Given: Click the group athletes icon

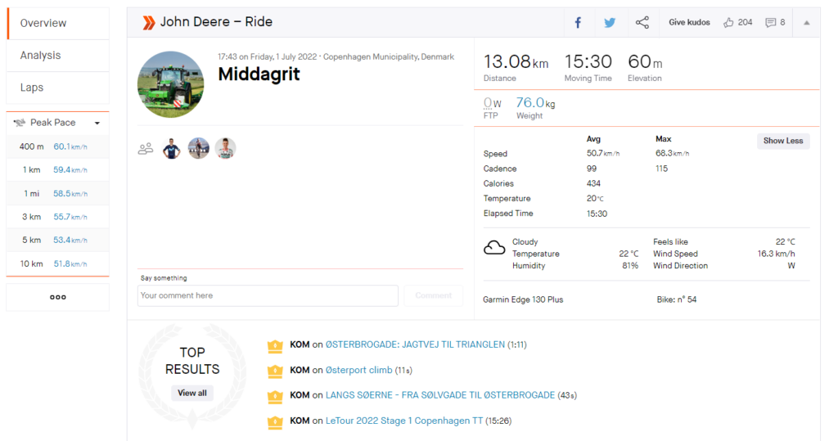Looking at the screenshot, I should [146, 149].
